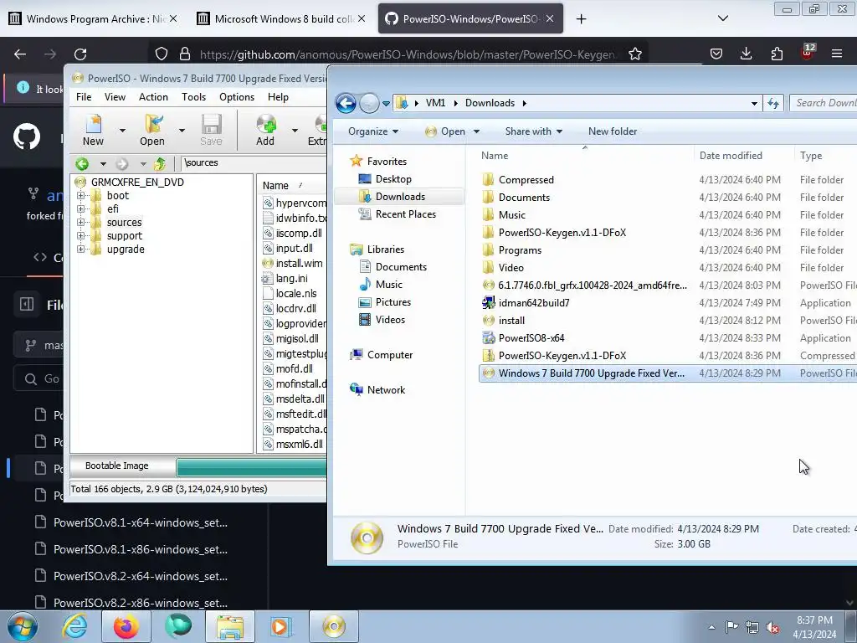This screenshot has height=643, width=857.
Task: Click the PowerISO image size progress bar
Action: pos(251,466)
